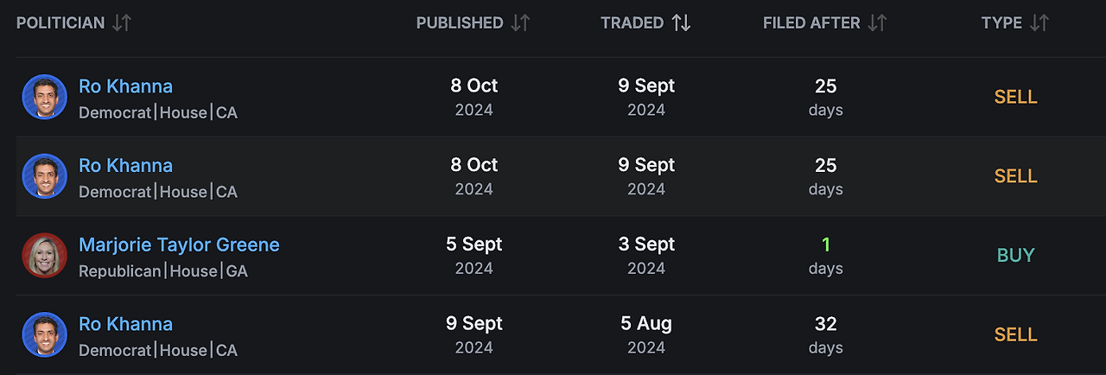
Task: Sort by Type column arrows icon
Action: [1039, 23]
